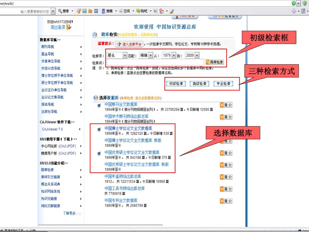309x232 pixels.
Task: Click the Hi messenger toolbar icon
Action: (155, 11)
